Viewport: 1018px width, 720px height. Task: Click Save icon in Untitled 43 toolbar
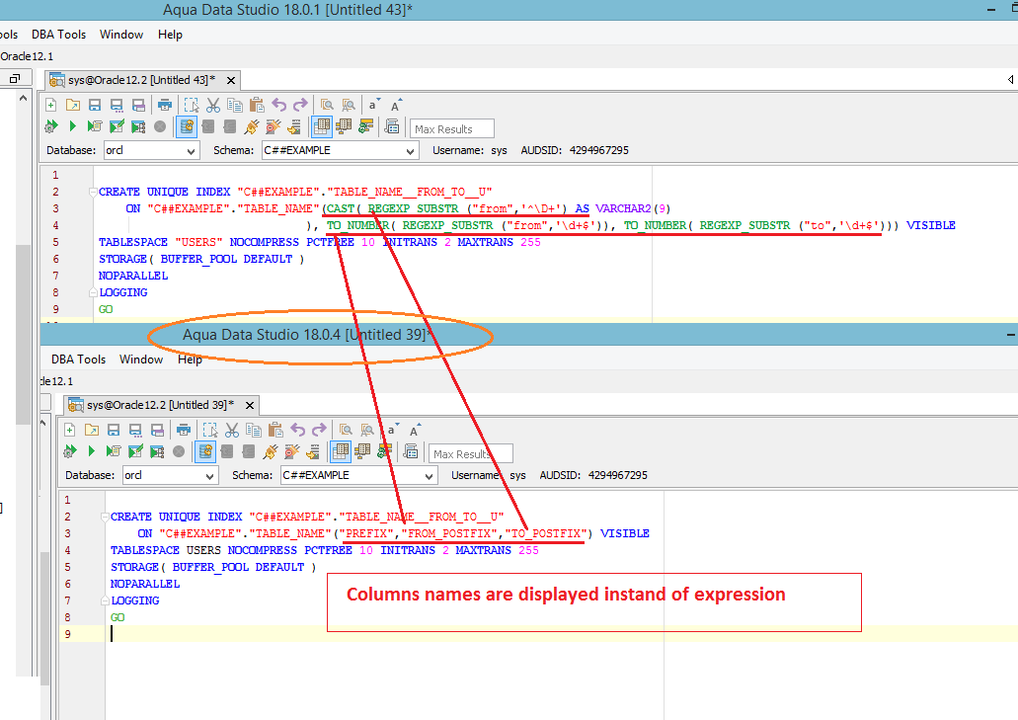tap(95, 105)
